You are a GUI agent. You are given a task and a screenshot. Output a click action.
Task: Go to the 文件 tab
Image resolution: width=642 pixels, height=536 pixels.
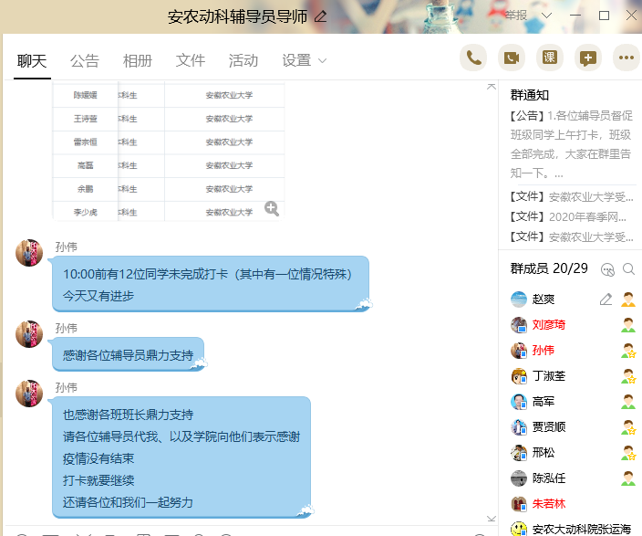click(x=191, y=61)
